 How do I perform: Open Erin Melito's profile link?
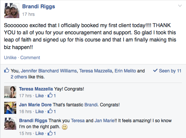point(125,71)
